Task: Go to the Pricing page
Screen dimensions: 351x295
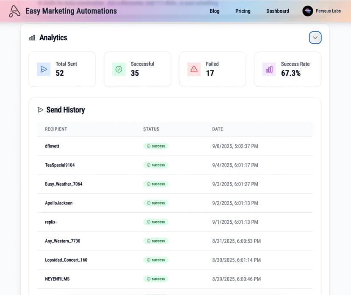Action: pos(242,11)
